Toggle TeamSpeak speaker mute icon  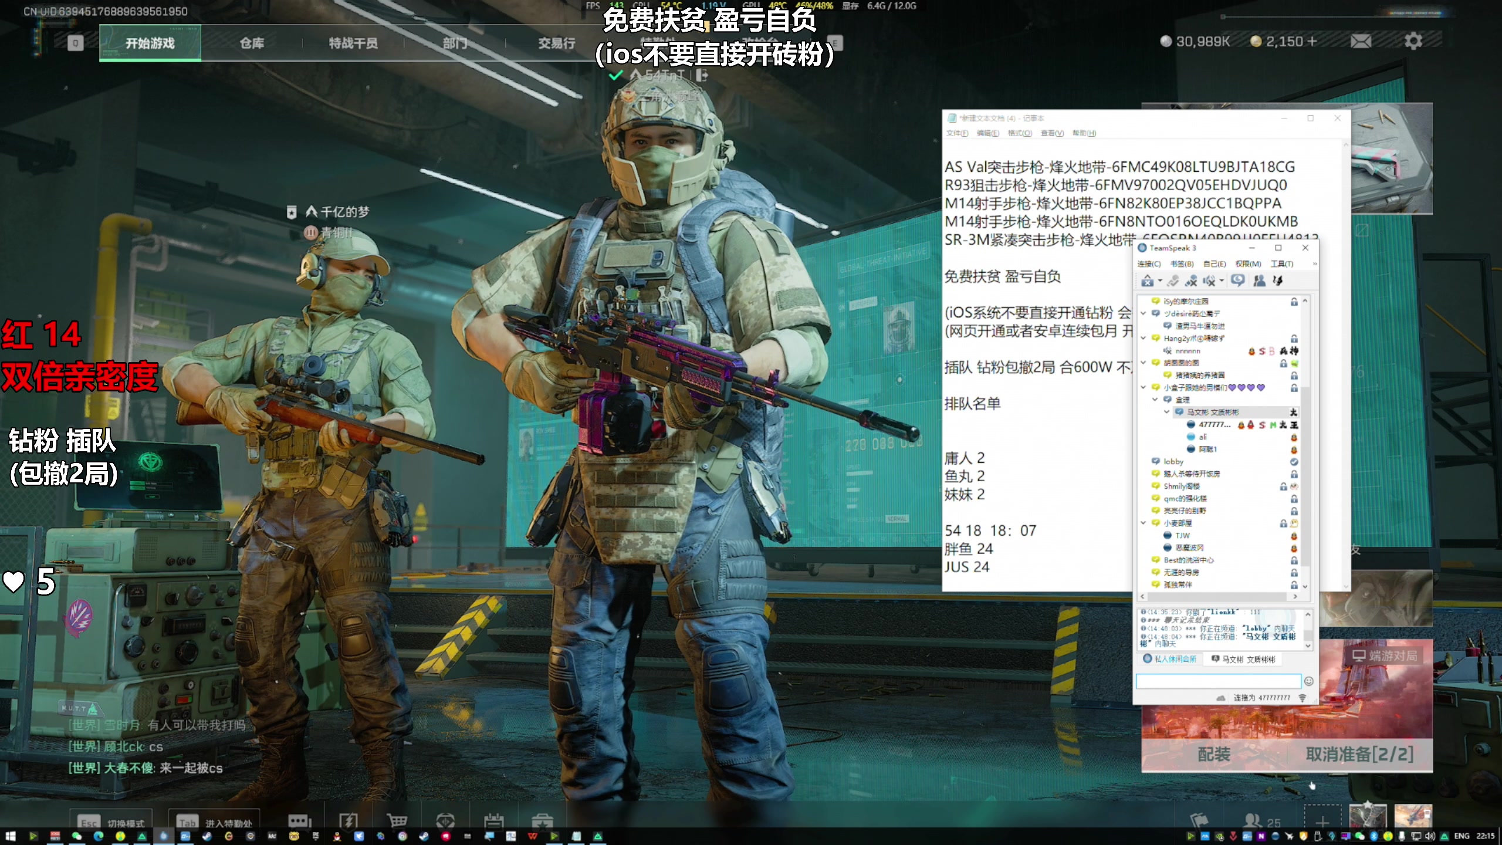pyautogui.click(x=1209, y=281)
